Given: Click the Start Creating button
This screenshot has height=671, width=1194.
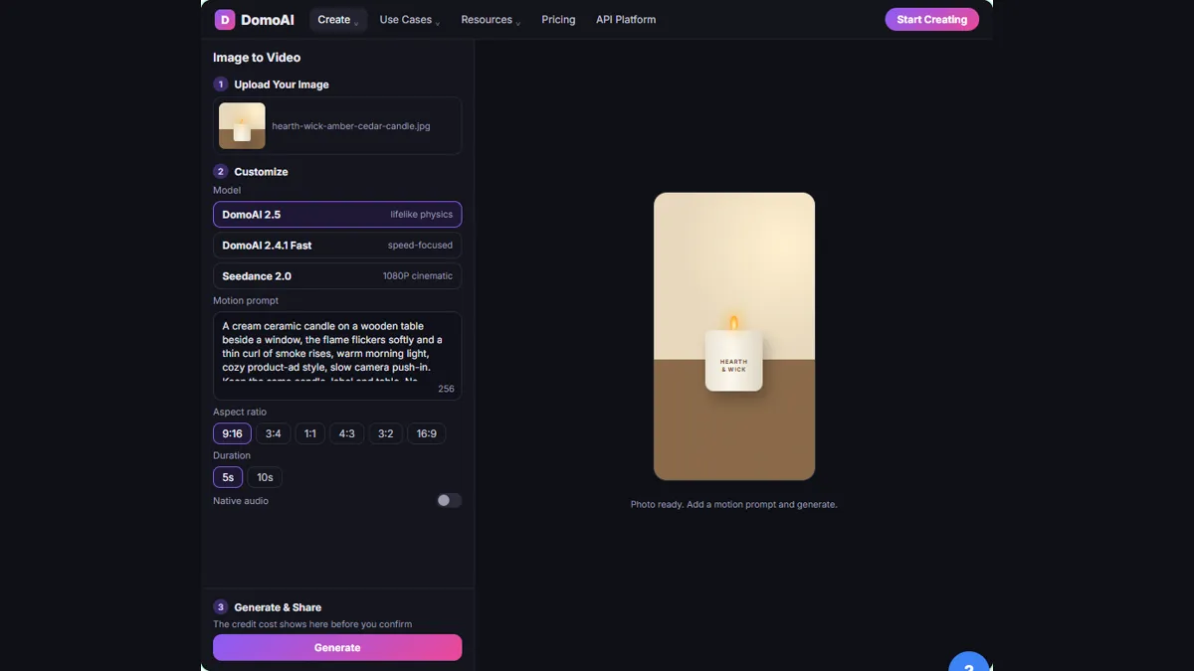Looking at the screenshot, I should [932, 20].
